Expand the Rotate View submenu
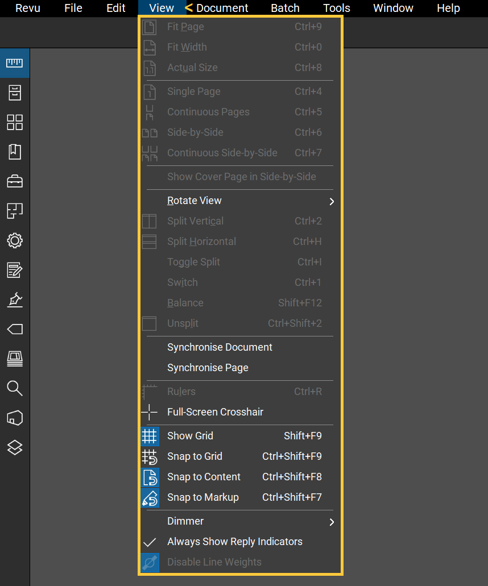 point(194,200)
